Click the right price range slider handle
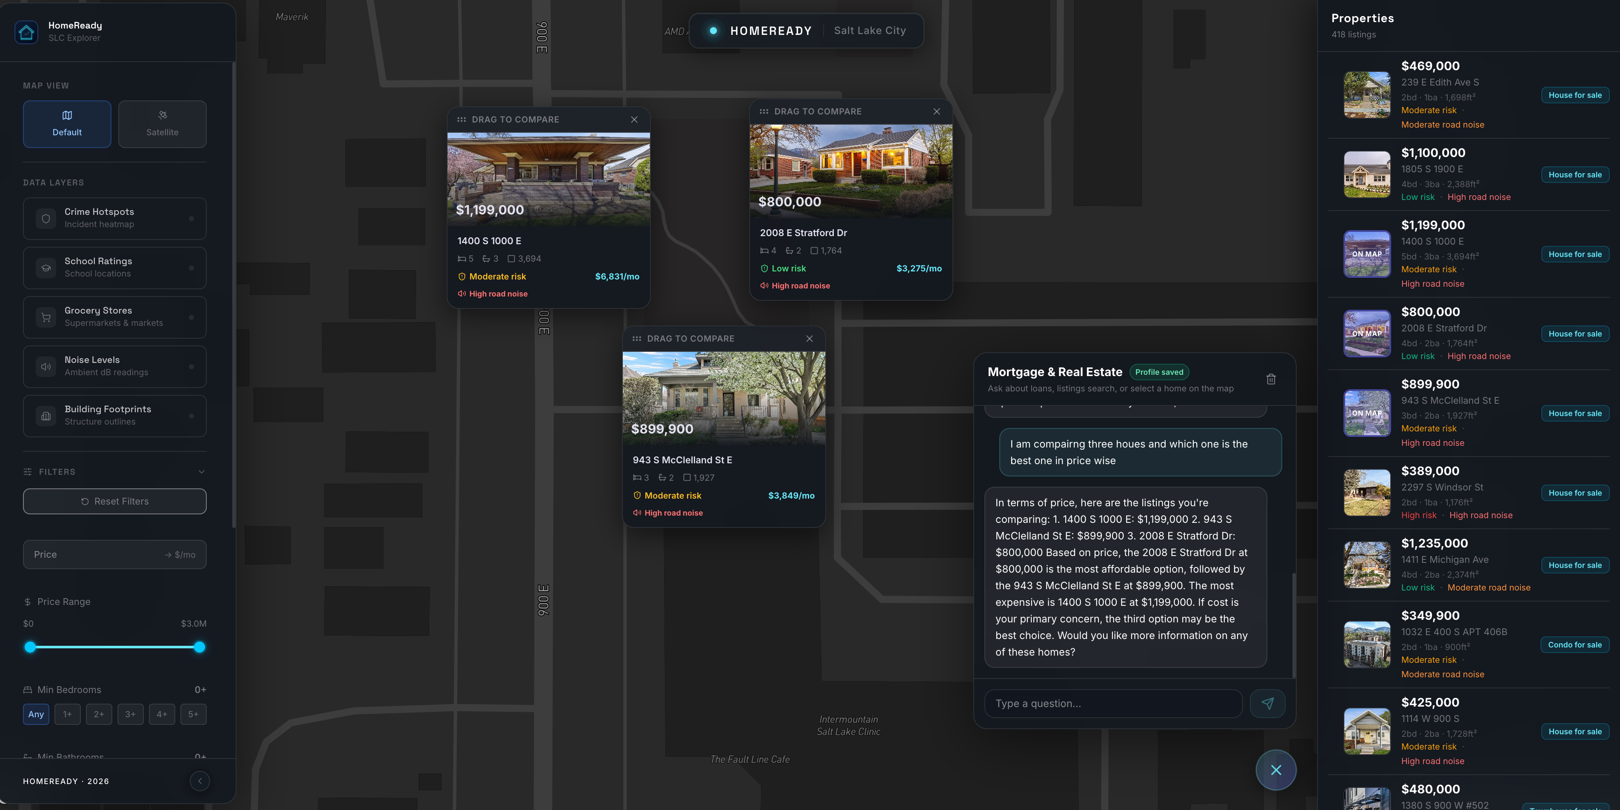 pos(200,647)
